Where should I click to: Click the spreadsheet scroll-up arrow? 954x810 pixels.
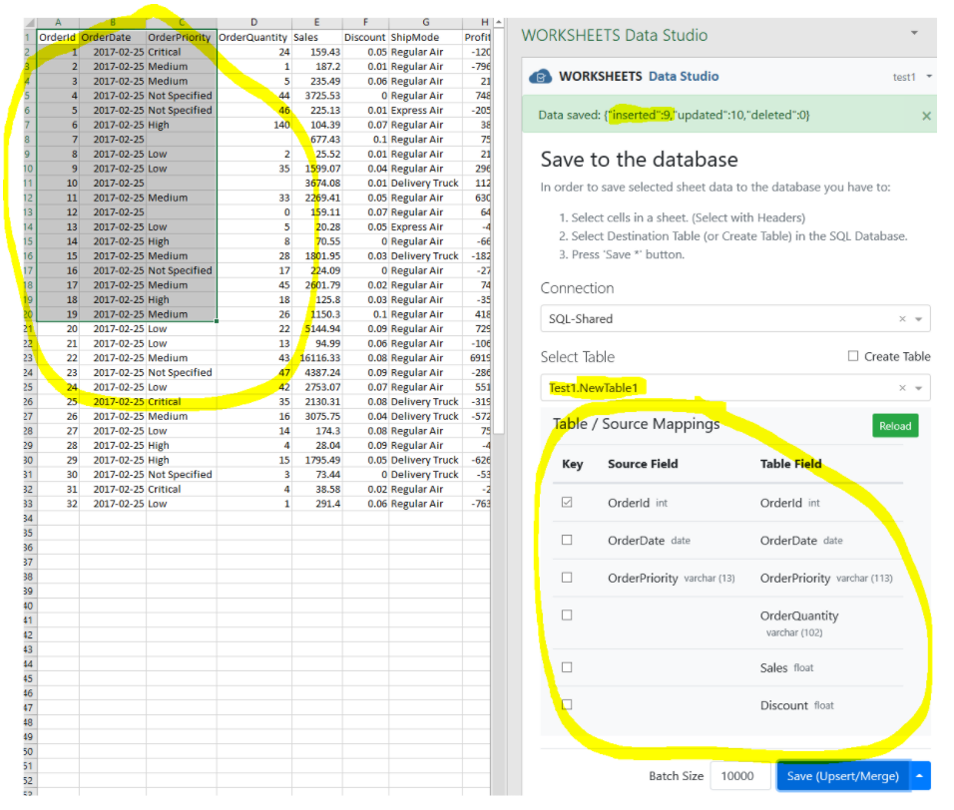pyautogui.click(x=498, y=23)
